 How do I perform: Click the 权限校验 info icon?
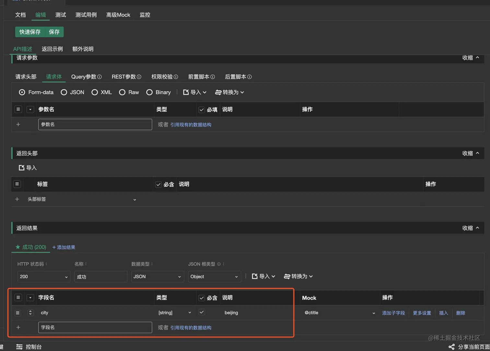point(176,77)
